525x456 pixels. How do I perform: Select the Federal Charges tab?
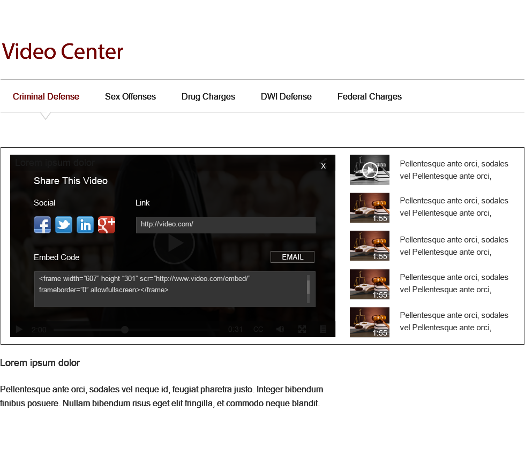pos(370,97)
